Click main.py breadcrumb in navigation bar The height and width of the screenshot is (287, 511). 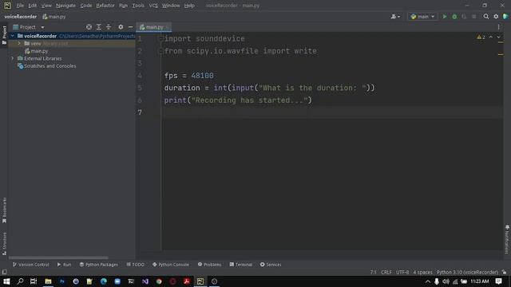(54, 17)
